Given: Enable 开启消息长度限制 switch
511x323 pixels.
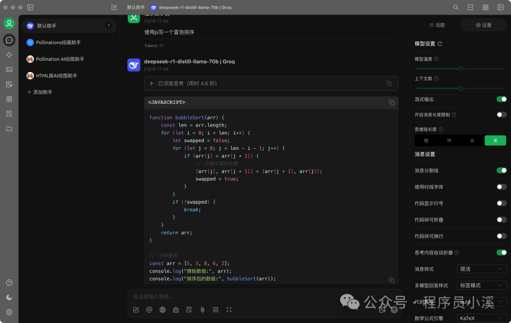Looking at the screenshot, I should (x=502, y=115).
